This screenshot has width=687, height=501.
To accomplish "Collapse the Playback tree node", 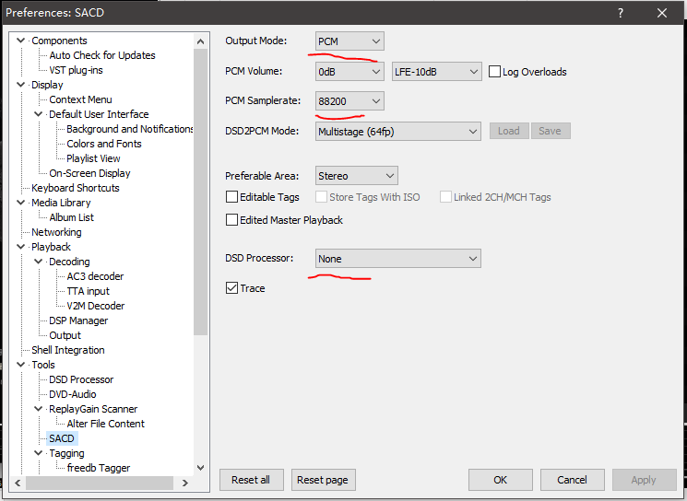I will (21, 247).
